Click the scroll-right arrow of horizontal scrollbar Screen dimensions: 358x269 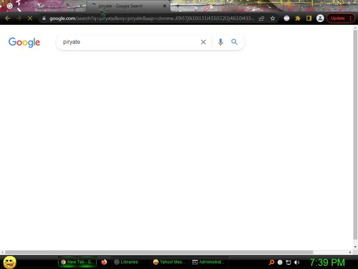(350, 252)
